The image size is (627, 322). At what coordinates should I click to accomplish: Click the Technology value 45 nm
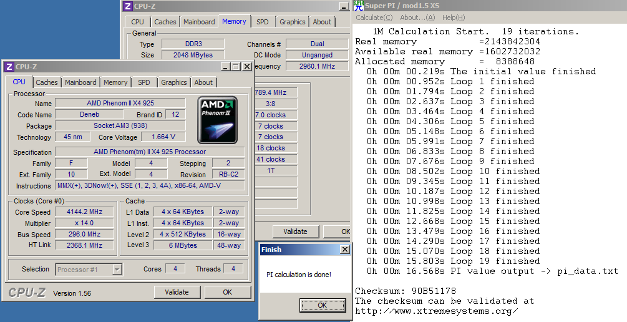73,137
